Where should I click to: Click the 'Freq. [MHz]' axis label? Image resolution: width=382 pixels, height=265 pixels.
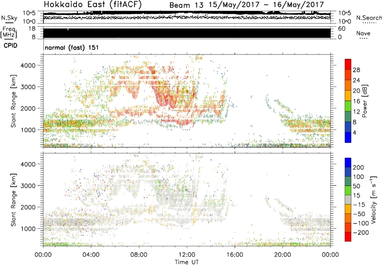pyautogui.click(x=9, y=32)
